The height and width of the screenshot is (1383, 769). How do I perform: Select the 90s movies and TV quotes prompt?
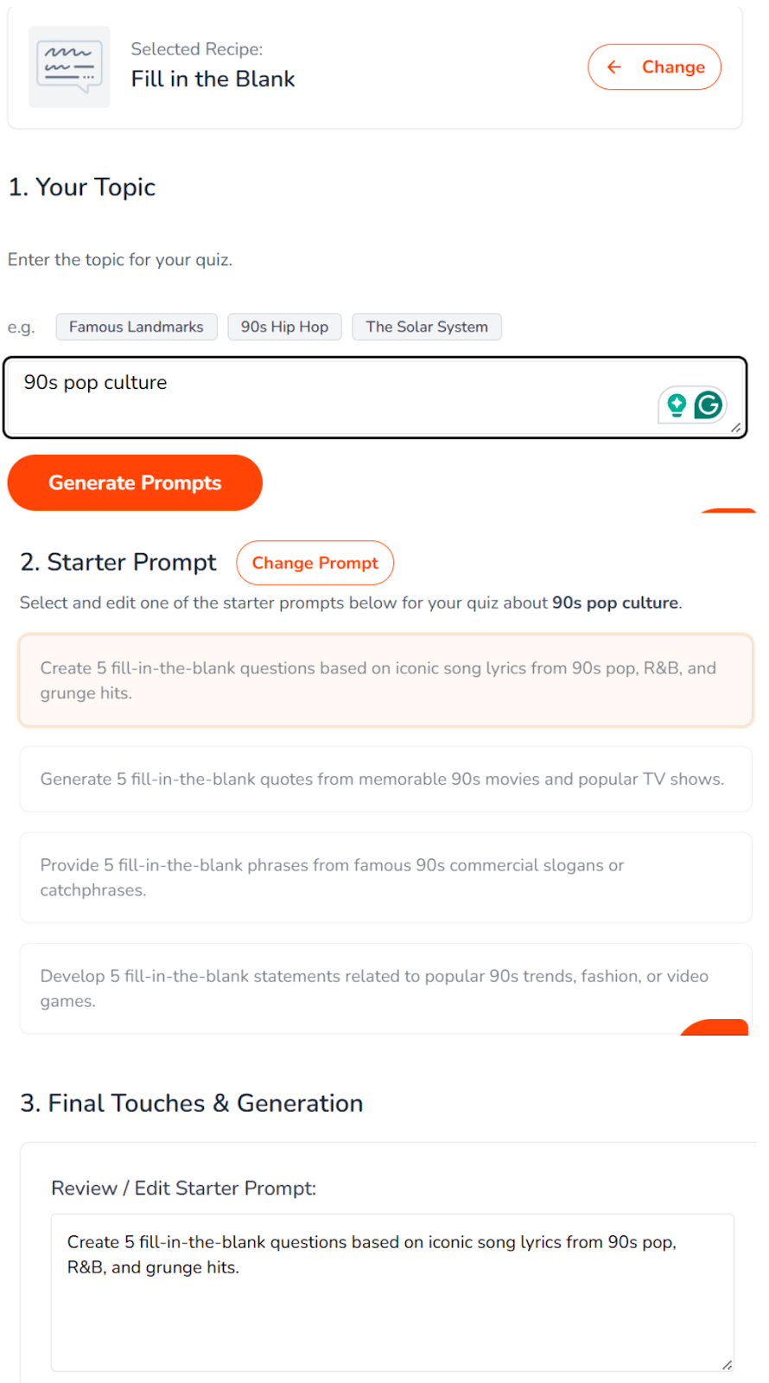[x=385, y=779]
